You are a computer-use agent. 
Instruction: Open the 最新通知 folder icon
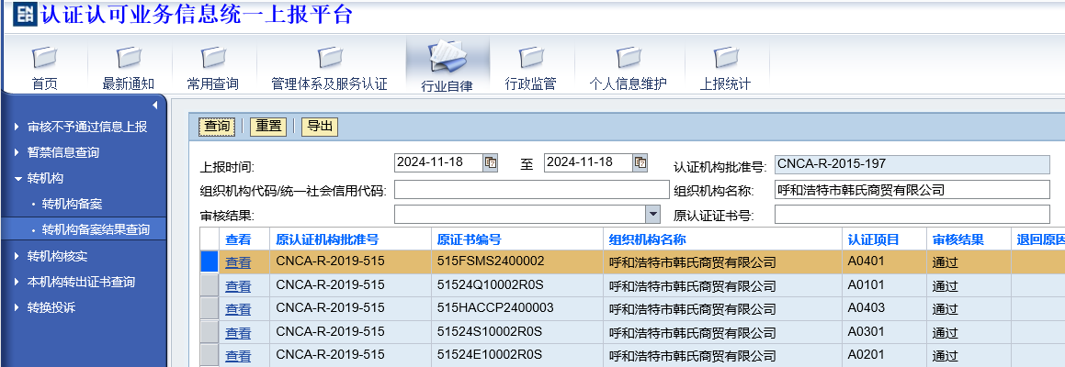pyautogui.click(x=129, y=57)
